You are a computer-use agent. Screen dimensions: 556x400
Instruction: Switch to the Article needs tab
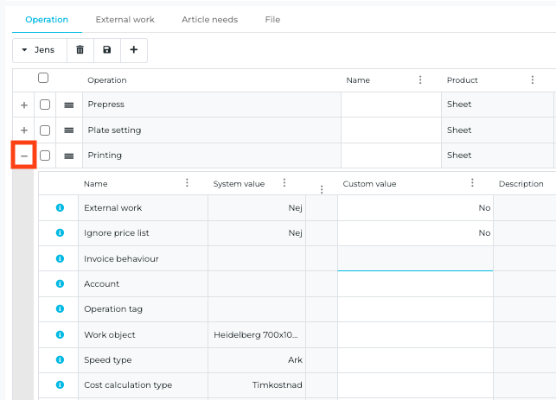pyautogui.click(x=209, y=19)
